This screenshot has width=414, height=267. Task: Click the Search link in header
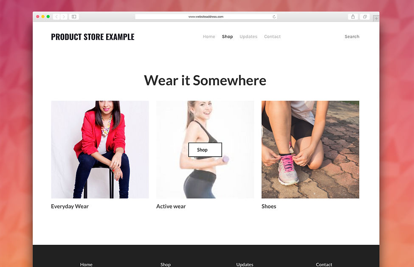[352, 37]
